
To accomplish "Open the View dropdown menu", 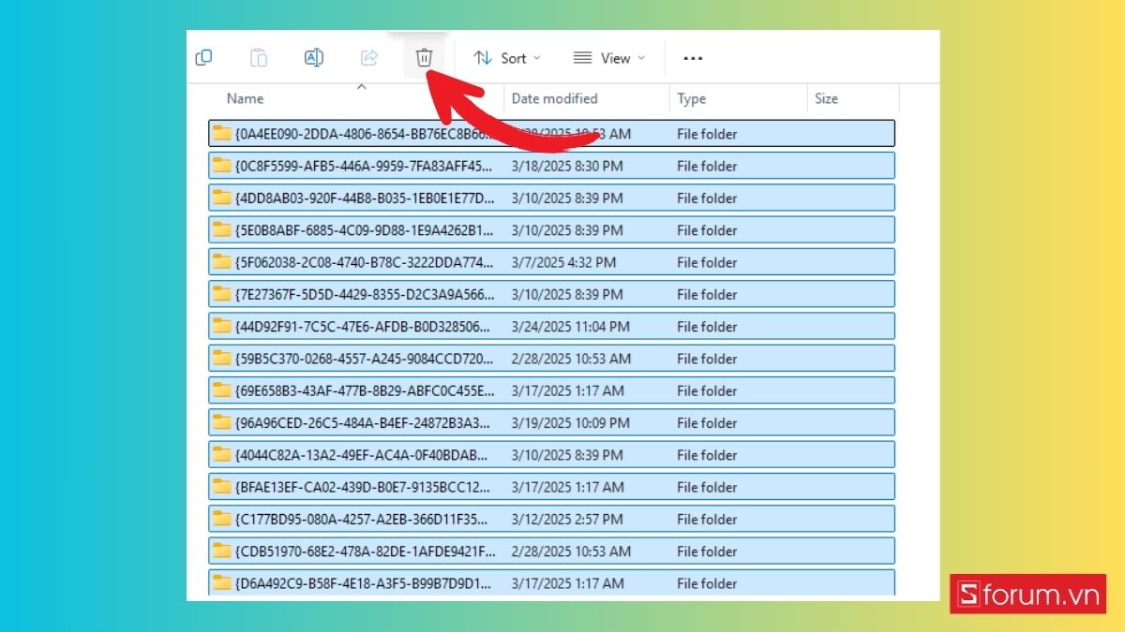I will point(609,58).
